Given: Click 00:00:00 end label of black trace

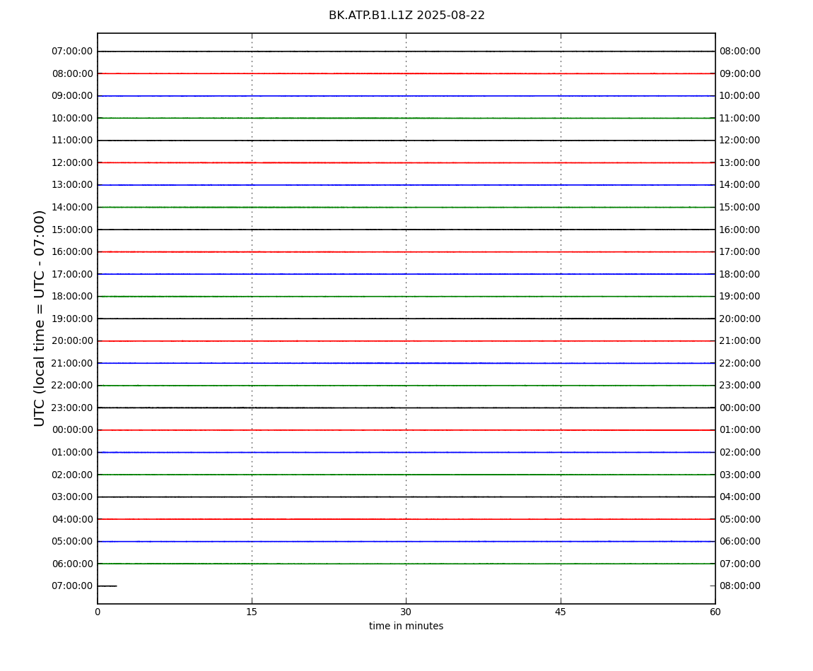Looking at the screenshot, I should click(740, 408).
